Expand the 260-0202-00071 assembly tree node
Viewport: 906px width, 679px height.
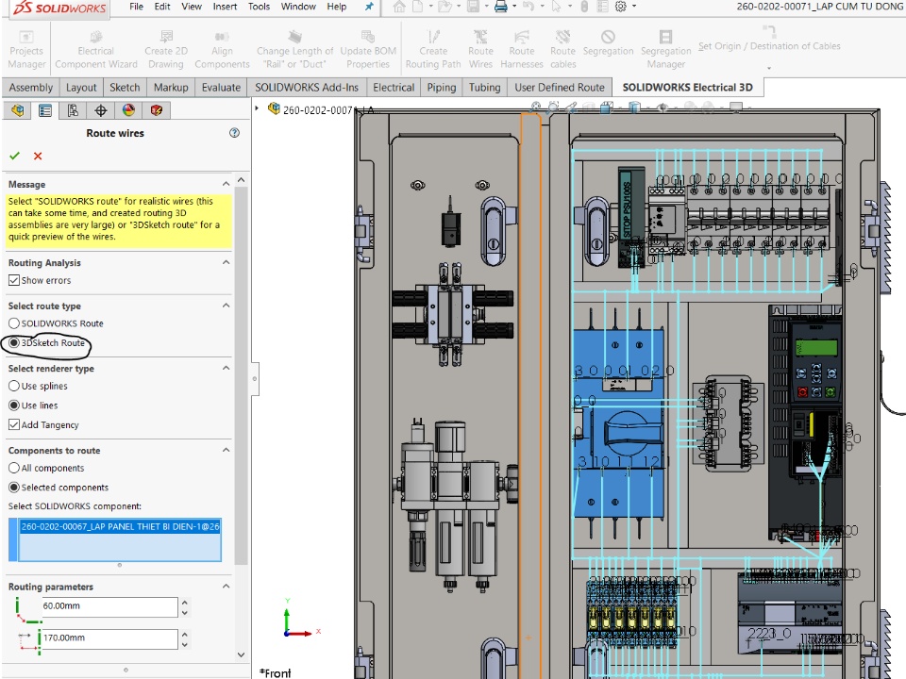pos(258,109)
